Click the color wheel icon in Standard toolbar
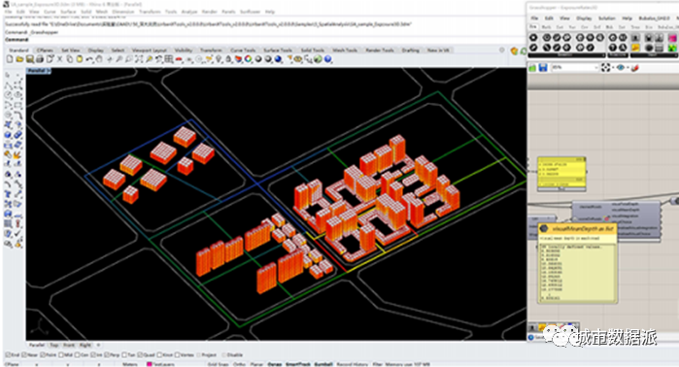The height and width of the screenshot is (367, 679). (248, 59)
